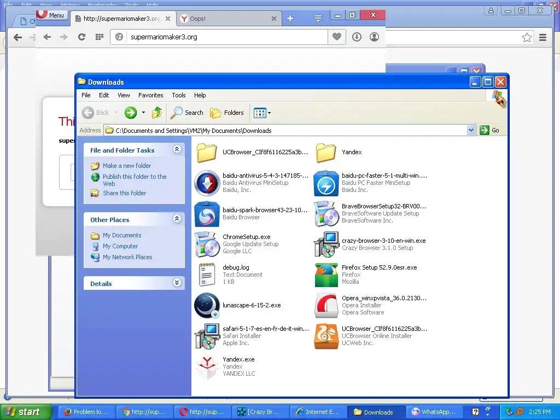Switch to Problem lo... Firefox taskbar item
Viewport: 560px width, 420px height.
pyautogui.click(x=86, y=412)
